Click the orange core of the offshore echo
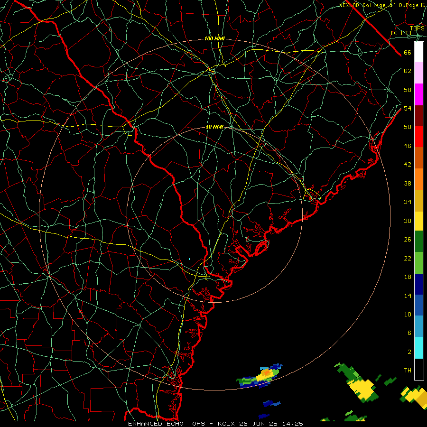The image size is (427, 427). 266,372
